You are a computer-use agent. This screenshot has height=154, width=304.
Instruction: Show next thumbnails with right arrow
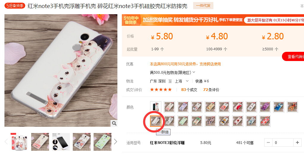point(116,142)
